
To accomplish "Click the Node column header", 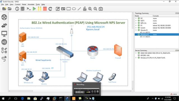I will point(143,16).
